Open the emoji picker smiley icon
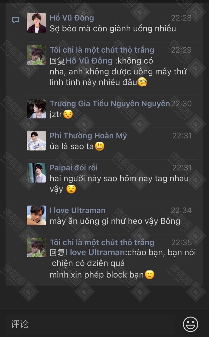Image resolution: width=209 pixels, height=337 pixels. [x=190, y=324]
